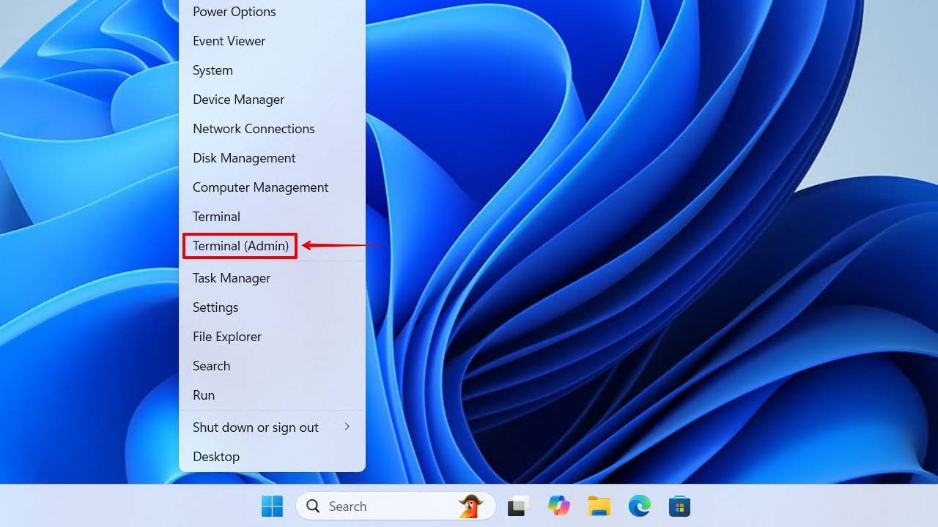Expand the Shut down or sign out submenu
Image resolution: width=938 pixels, height=527 pixels.
347,427
